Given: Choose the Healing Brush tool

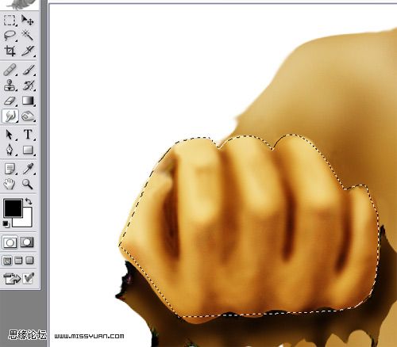Looking at the screenshot, I should click(10, 70).
